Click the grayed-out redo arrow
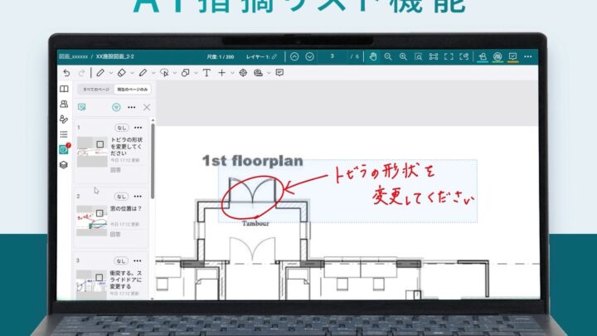This screenshot has width=597, height=336. point(81,73)
